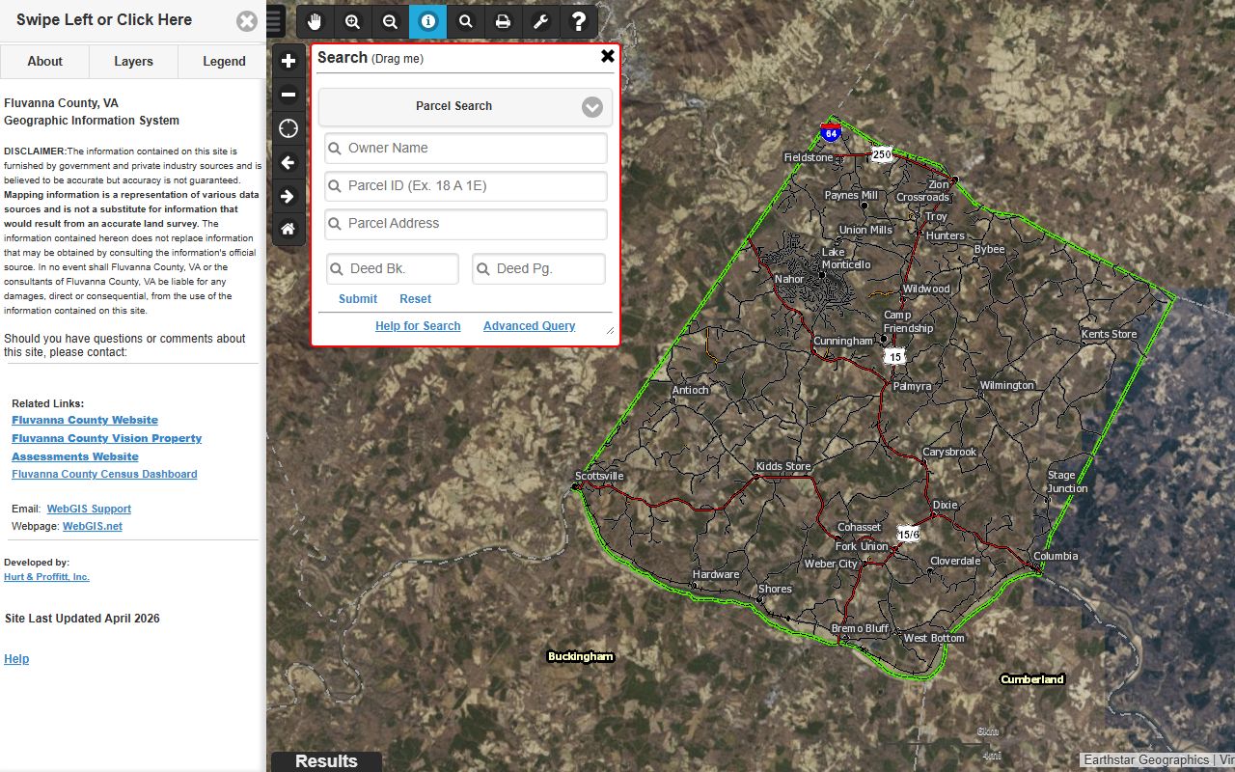
Task: Open Fluvanna County Vision Property Assessments link
Action: point(106,447)
